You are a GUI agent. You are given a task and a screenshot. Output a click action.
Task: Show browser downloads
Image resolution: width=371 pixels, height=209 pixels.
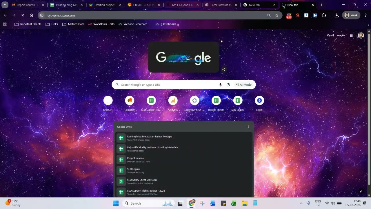tap(337, 15)
